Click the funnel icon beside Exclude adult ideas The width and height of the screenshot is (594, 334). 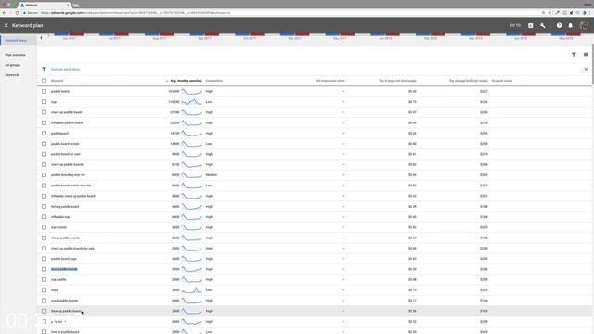(x=44, y=69)
